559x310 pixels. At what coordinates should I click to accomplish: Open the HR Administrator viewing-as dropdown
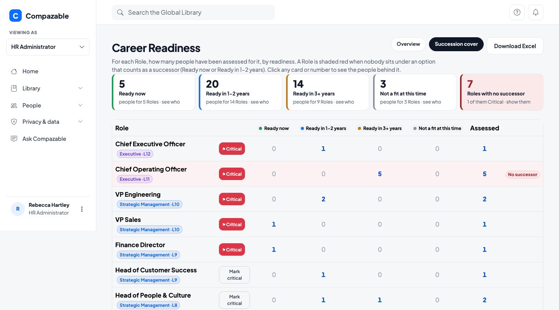[48, 47]
